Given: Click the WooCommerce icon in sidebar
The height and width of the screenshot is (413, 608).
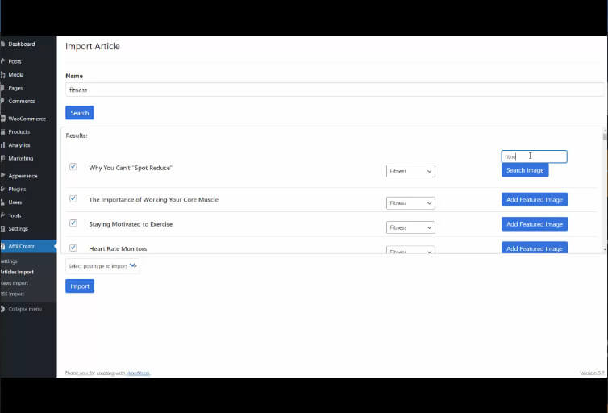Looking at the screenshot, I should point(2,119).
